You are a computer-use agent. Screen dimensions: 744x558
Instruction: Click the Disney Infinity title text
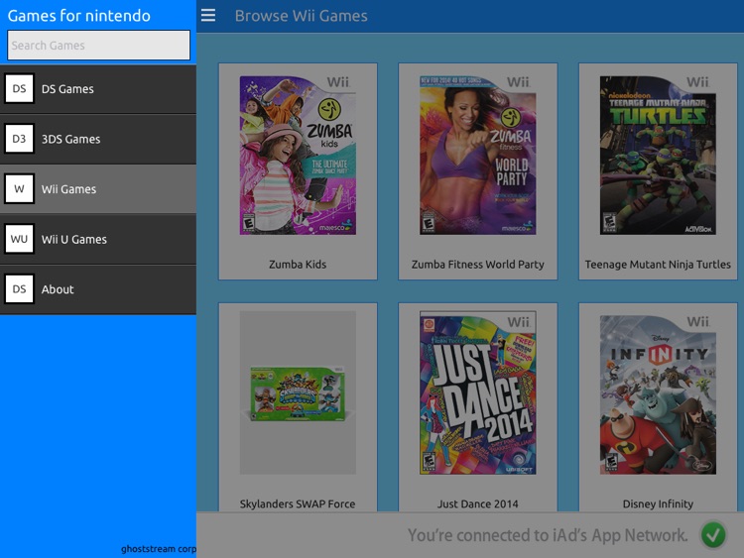658,503
